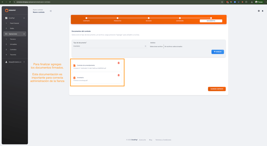The image size is (267, 146).
Task: Click the DoraPay logo in the sidebar
Action: click(x=10, y=10)
